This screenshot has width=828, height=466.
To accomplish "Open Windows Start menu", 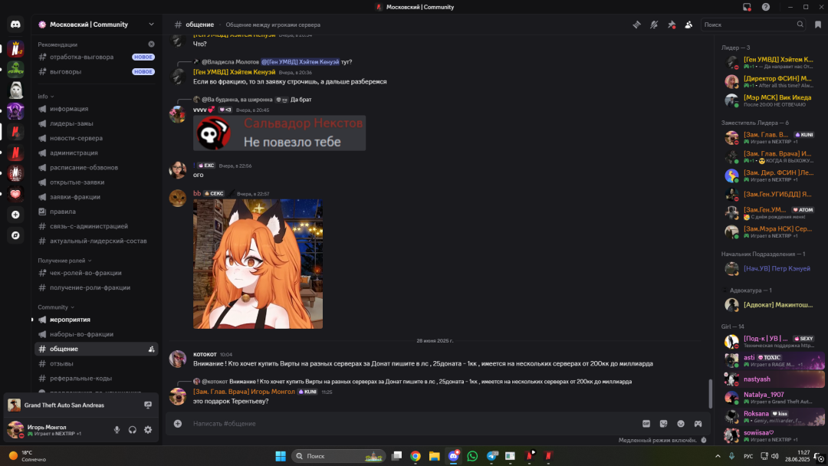I will point(281,456).
